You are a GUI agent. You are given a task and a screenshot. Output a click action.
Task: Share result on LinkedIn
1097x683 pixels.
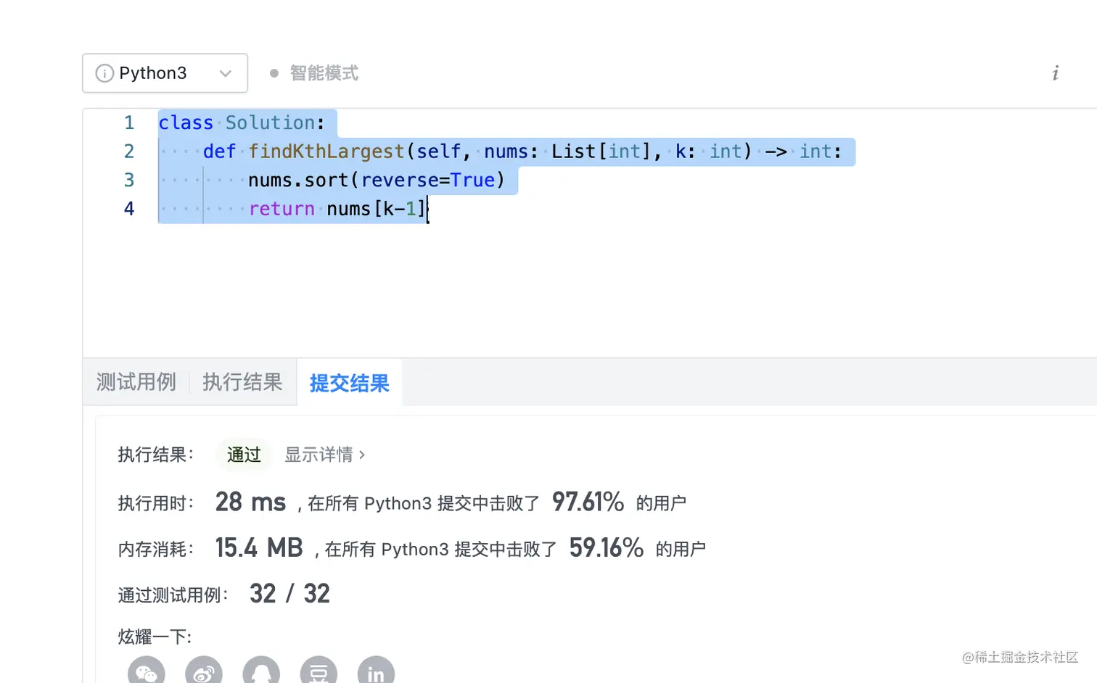click(x=376, y=672)
